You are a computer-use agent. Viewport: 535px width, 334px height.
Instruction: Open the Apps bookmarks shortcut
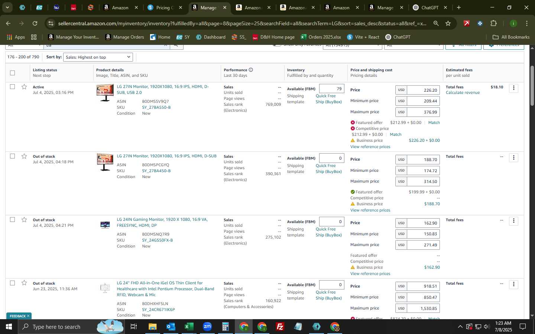pyautogui.click(x=16, y=37)
